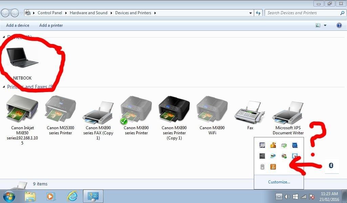Expand arrow before Control Panel breadcrumb
The height and width of the screenshot is (203, 347).
[x=34, y=13]
